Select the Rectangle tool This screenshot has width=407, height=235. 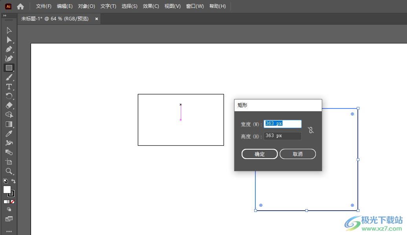(x=9, y=68)
